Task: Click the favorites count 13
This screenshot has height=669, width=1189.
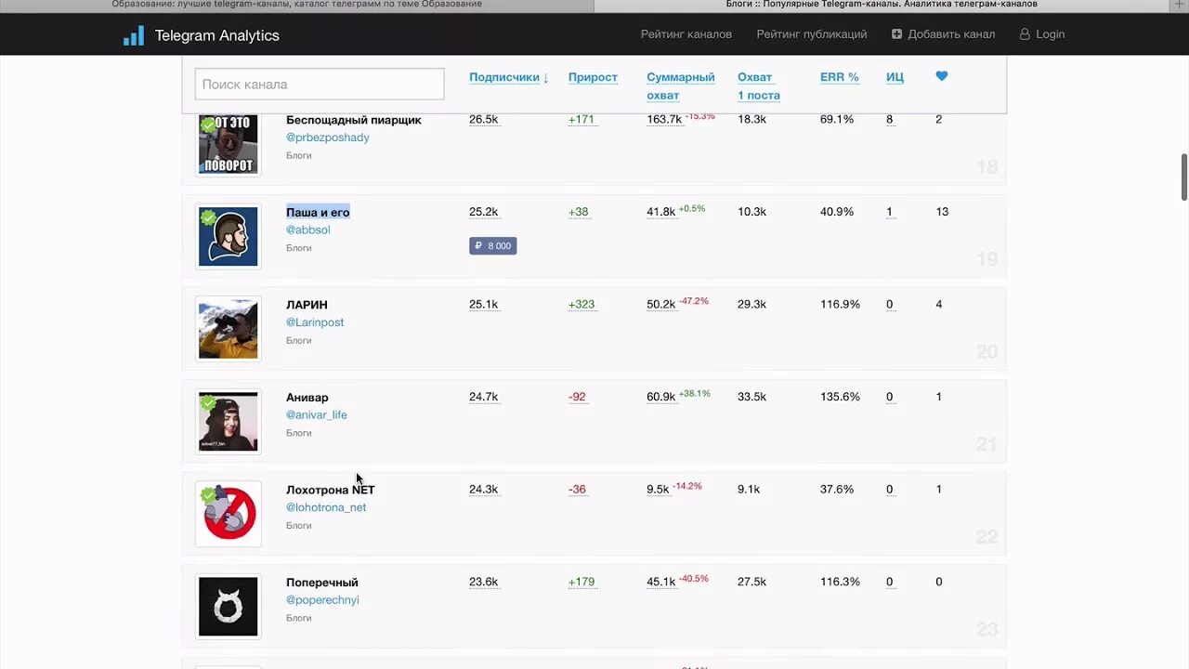Action: 942,212
